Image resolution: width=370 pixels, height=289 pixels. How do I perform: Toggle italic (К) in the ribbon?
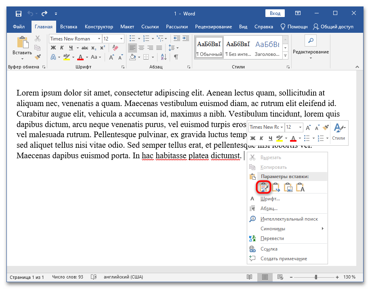62,48
